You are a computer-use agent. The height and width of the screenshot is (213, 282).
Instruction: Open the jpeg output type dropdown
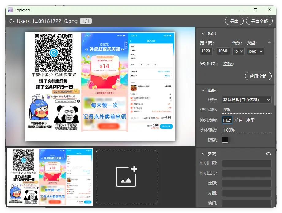pos(255,51)
